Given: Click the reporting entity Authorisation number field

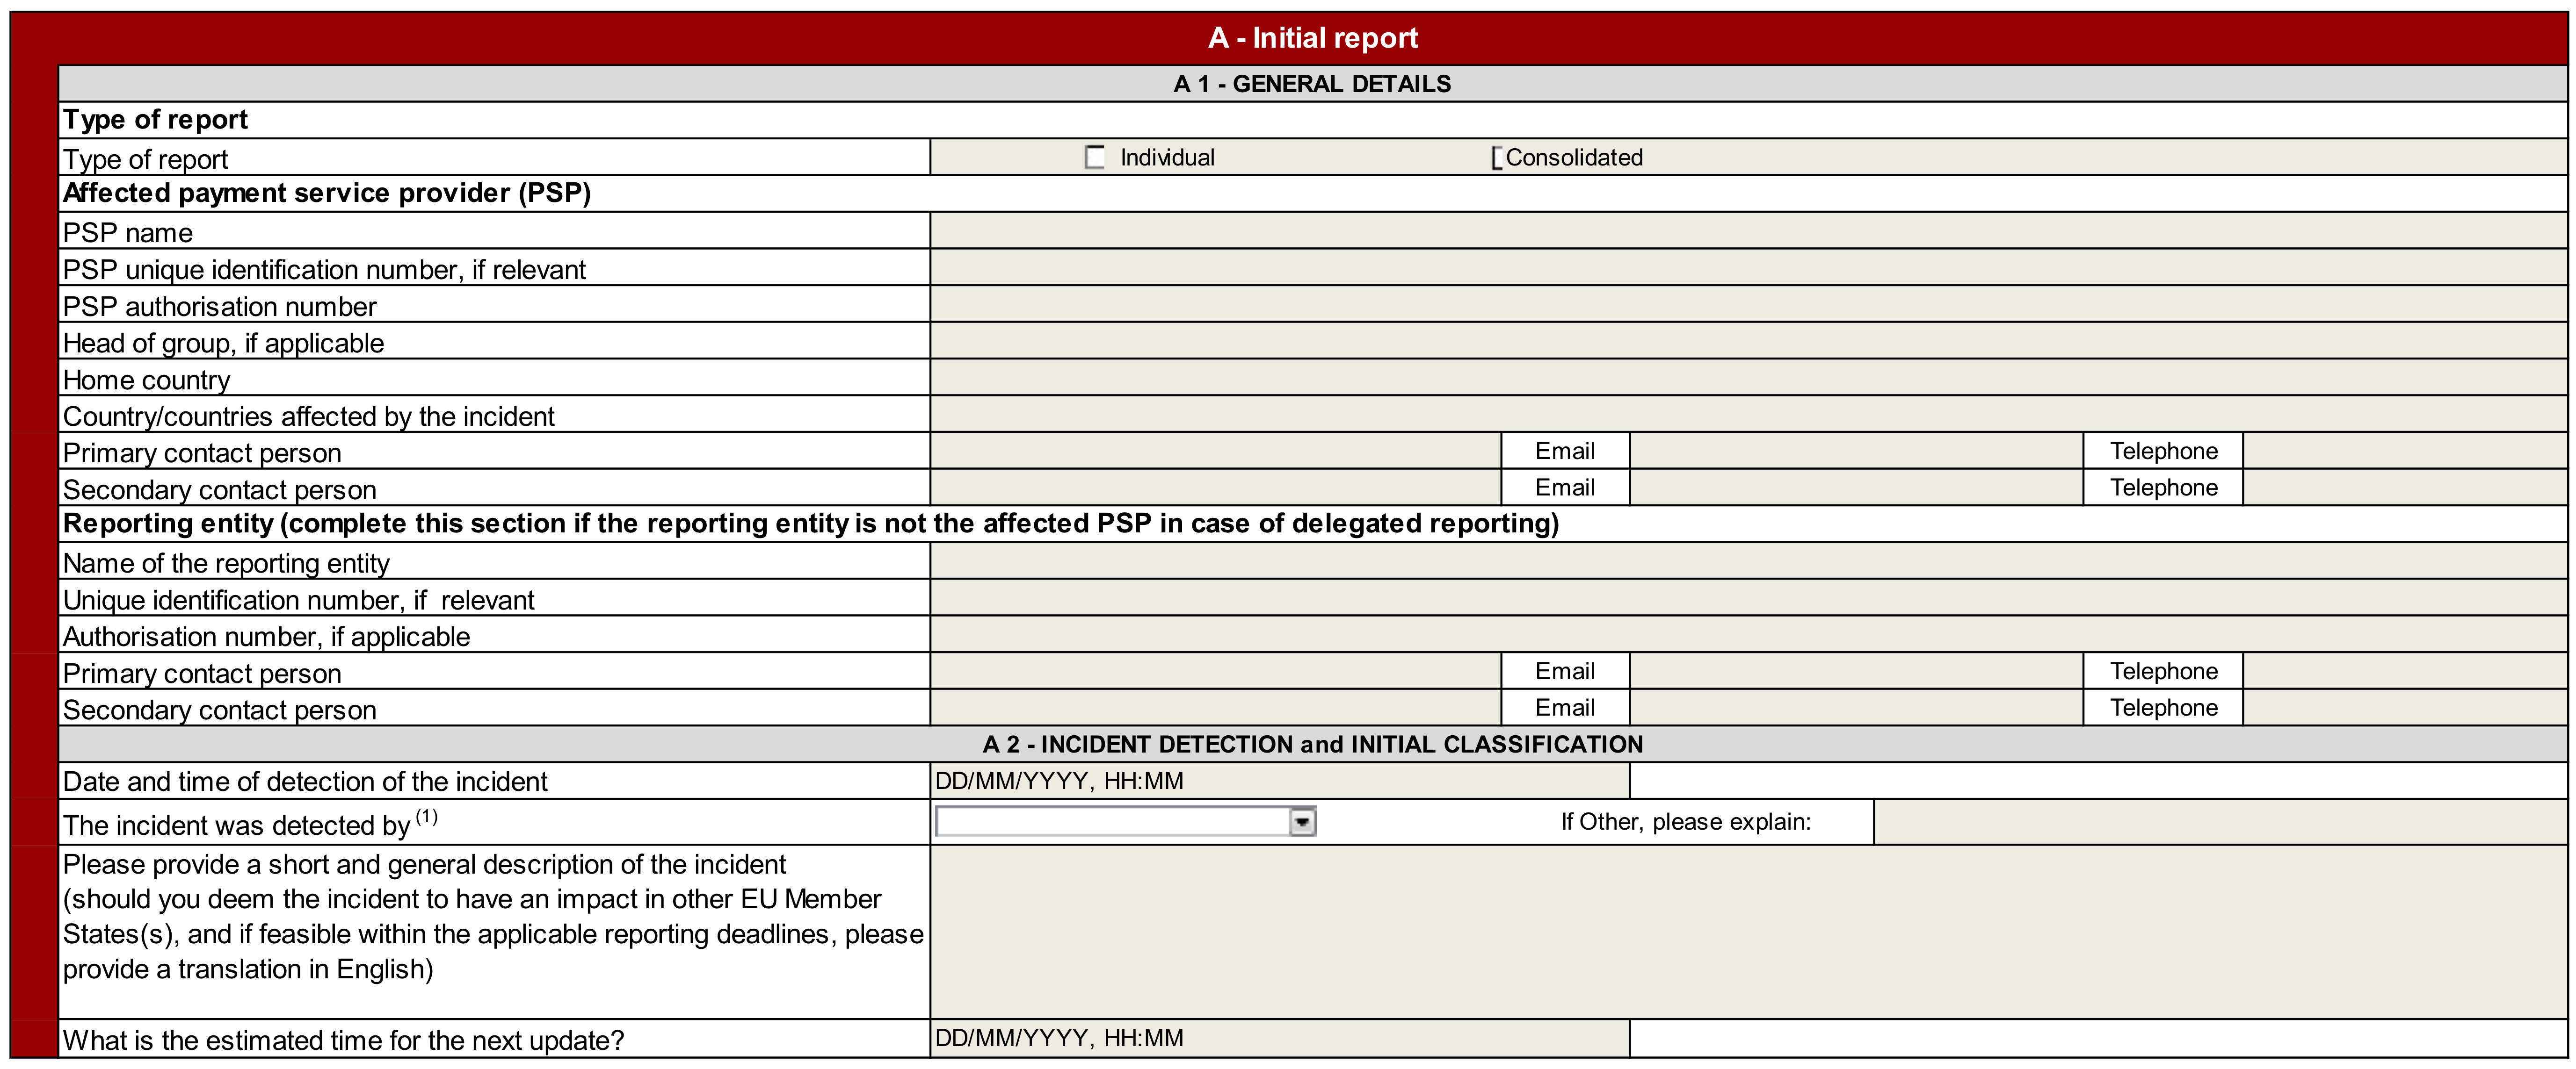Looking at the screenshot, I should point(1747,635).
